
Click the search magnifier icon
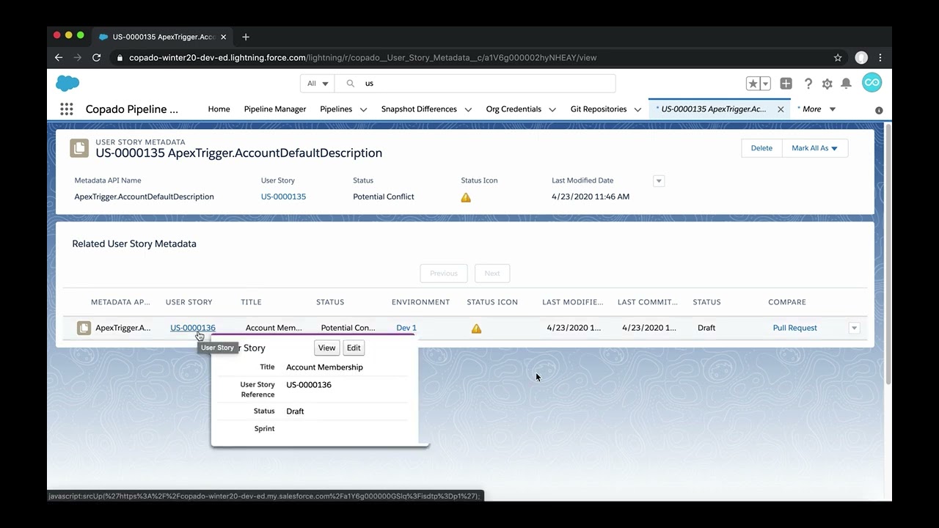tap(350, 84)
